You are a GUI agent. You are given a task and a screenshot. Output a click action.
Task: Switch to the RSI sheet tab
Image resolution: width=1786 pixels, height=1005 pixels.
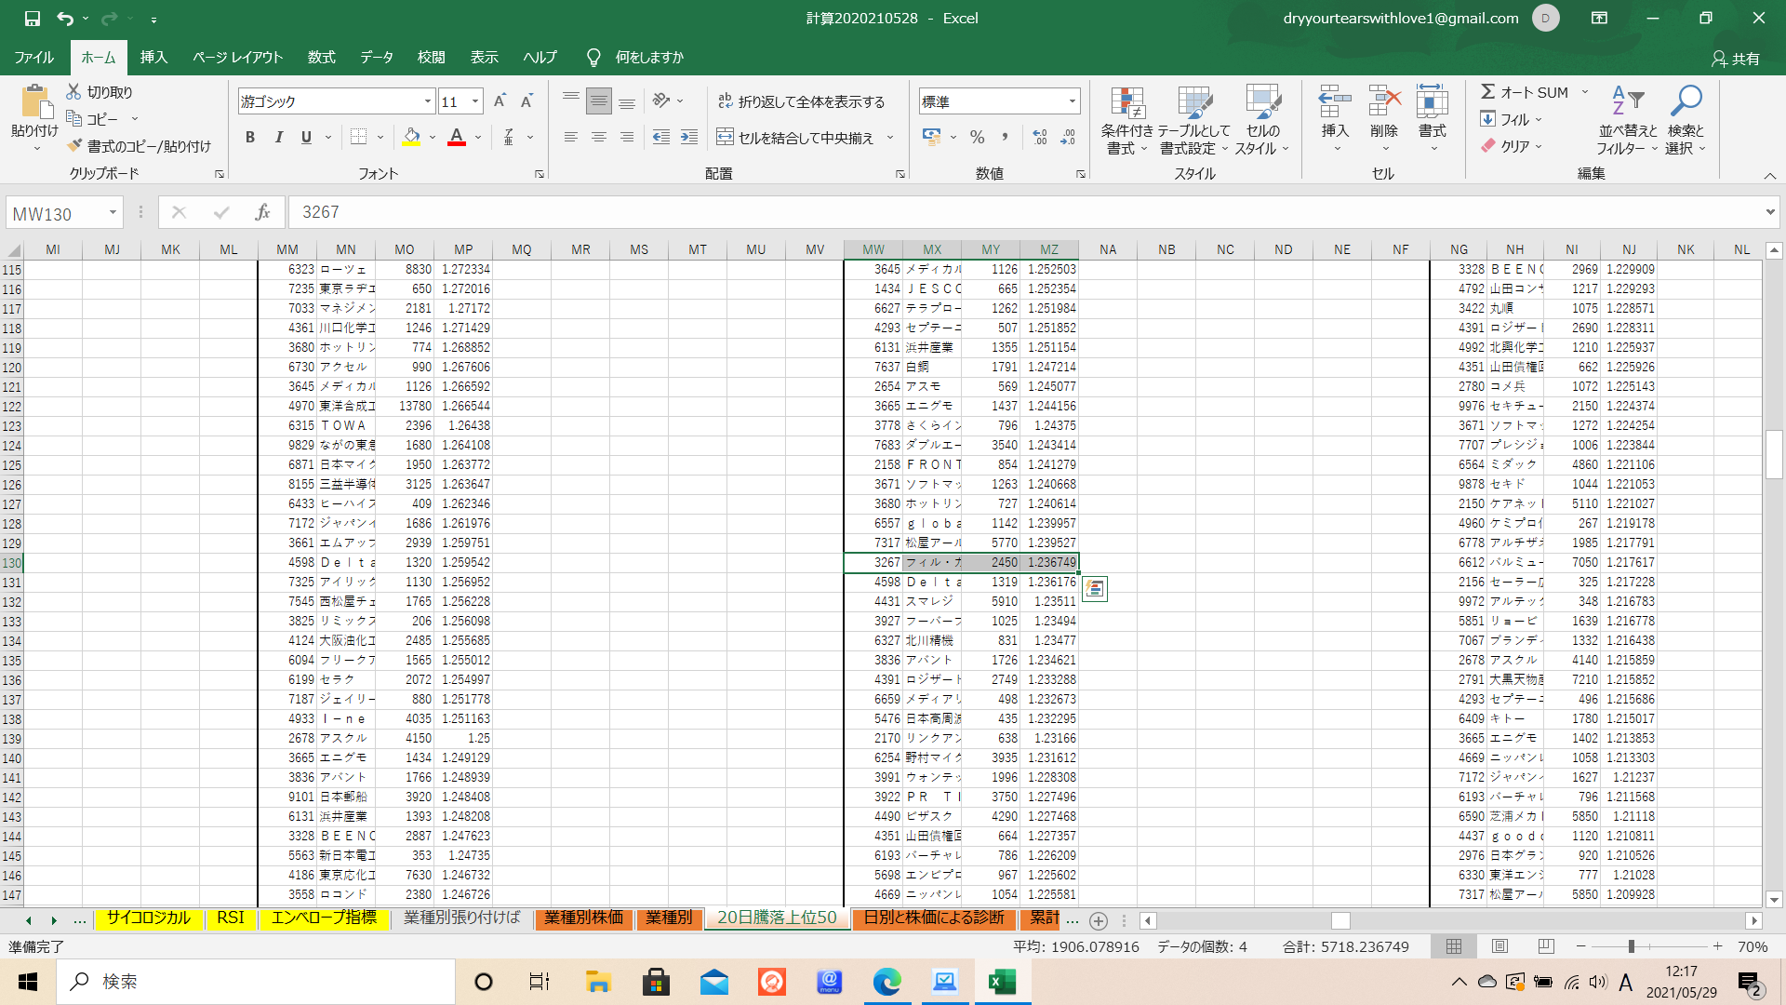click(x=231, y=918)
